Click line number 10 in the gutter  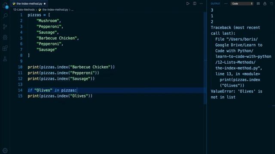point(20,67)
